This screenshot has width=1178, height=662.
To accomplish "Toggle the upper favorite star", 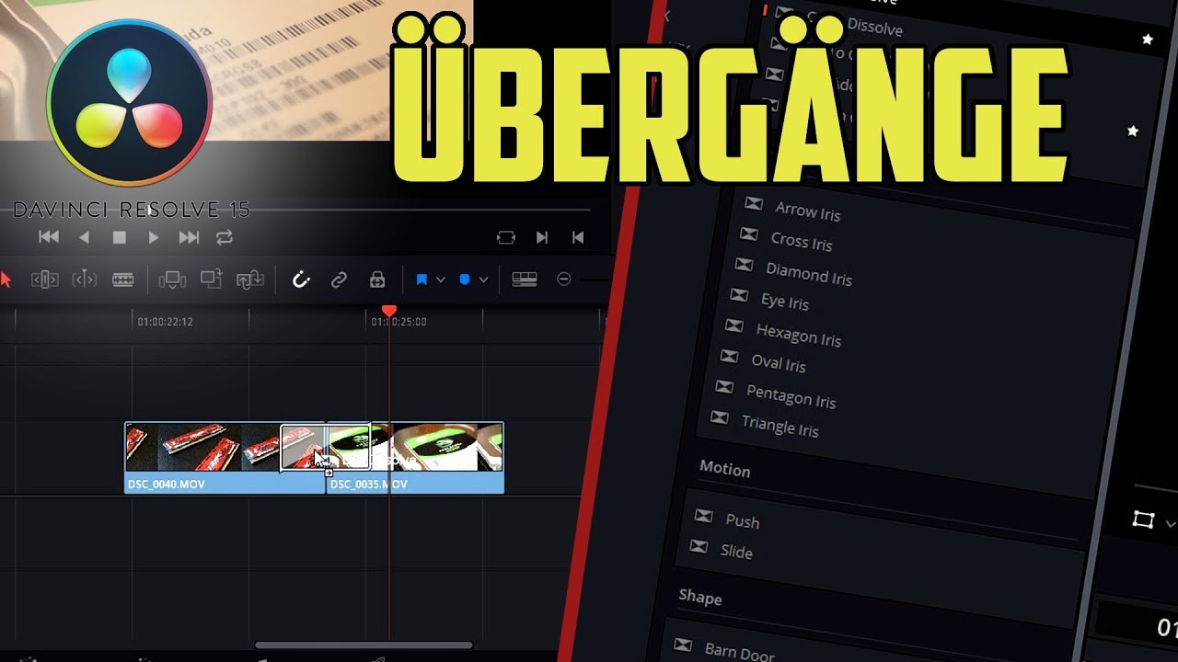I will tap(1147, 40).
